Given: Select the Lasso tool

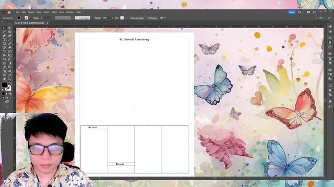Looking at the screenshot, I should tap(9, 32).
